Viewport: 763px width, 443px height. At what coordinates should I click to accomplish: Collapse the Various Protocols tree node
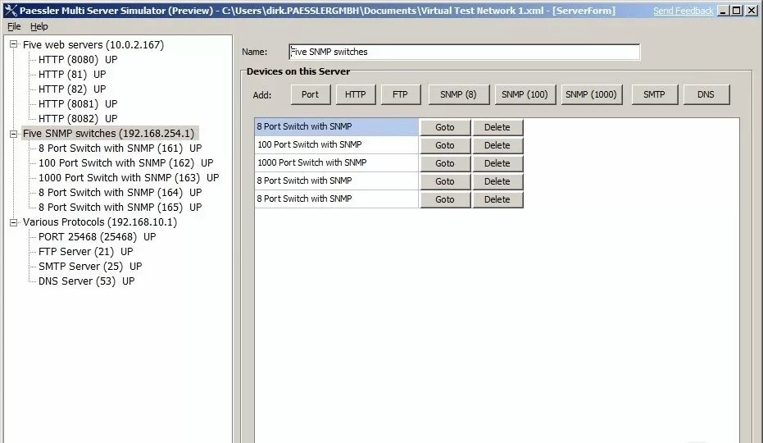(x=14, y=222)
